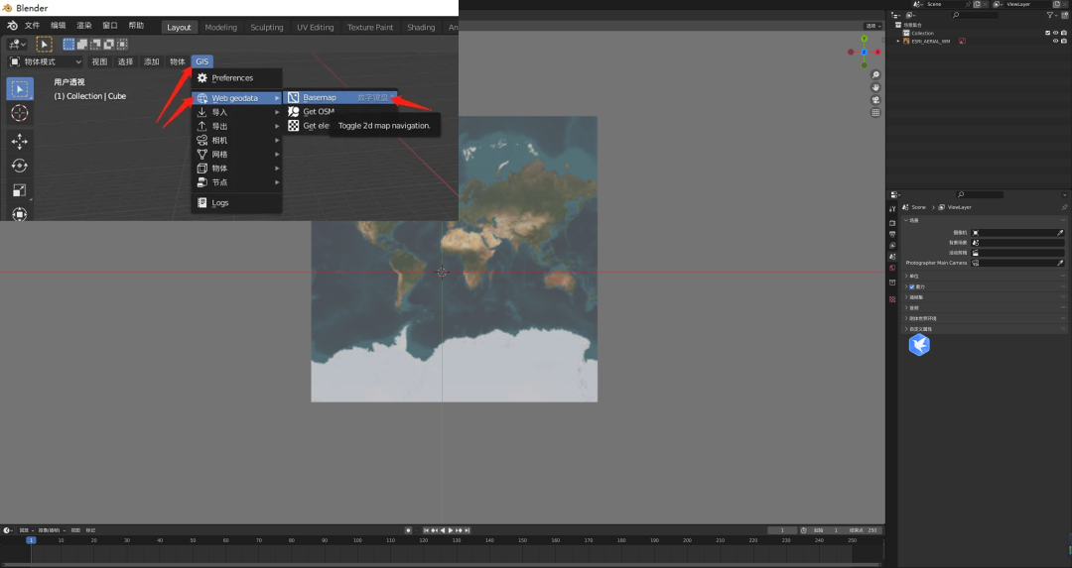Click the new selection mode icon
The image size is (1072, 568).
[x=68, y=45]
